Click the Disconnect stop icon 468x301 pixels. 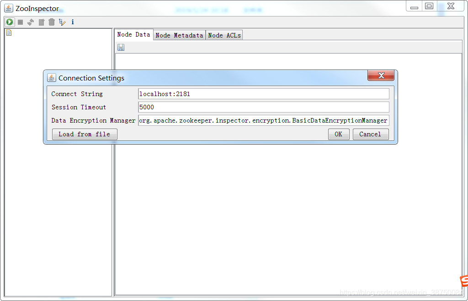pos(20,22)
